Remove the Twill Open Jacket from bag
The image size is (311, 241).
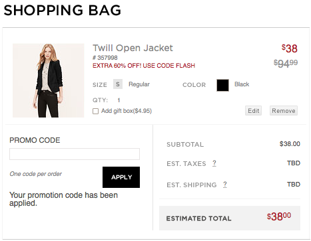click(284, 111)
